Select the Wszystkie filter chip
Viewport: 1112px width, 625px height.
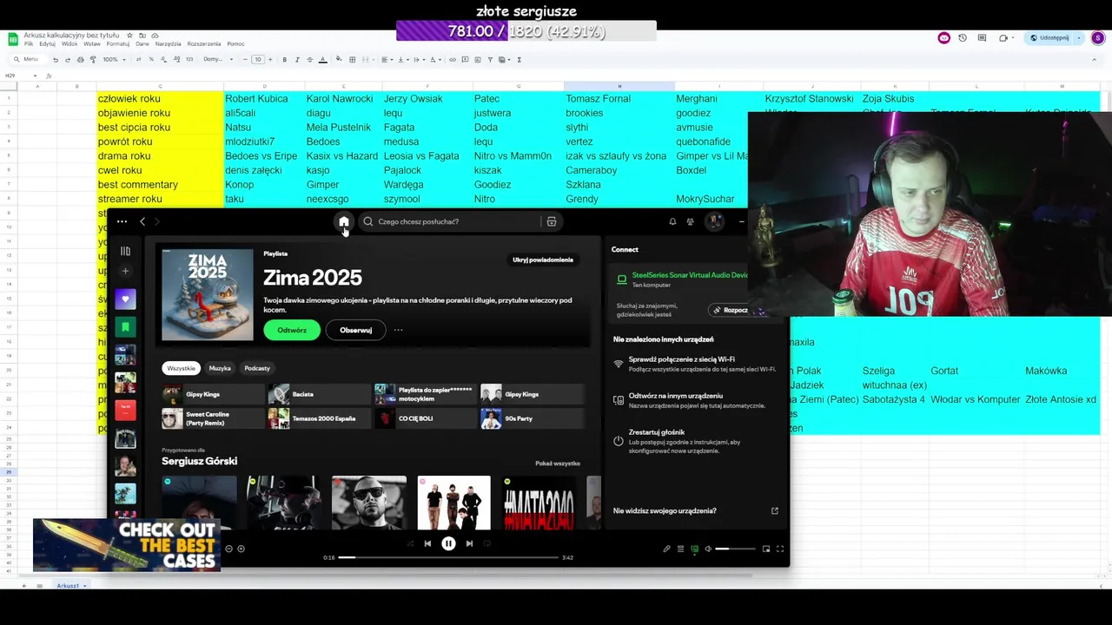coord(181,368)
